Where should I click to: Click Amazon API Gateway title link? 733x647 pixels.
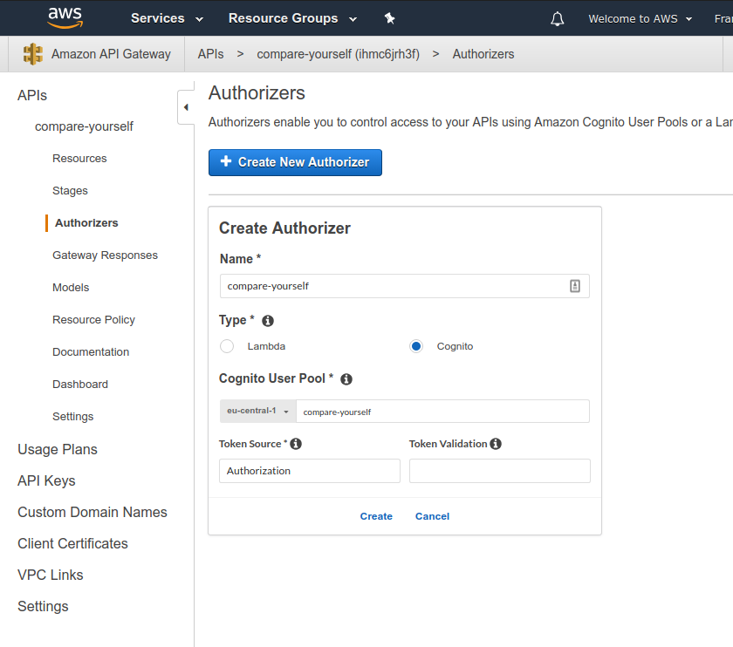click(x=111, y=54)
